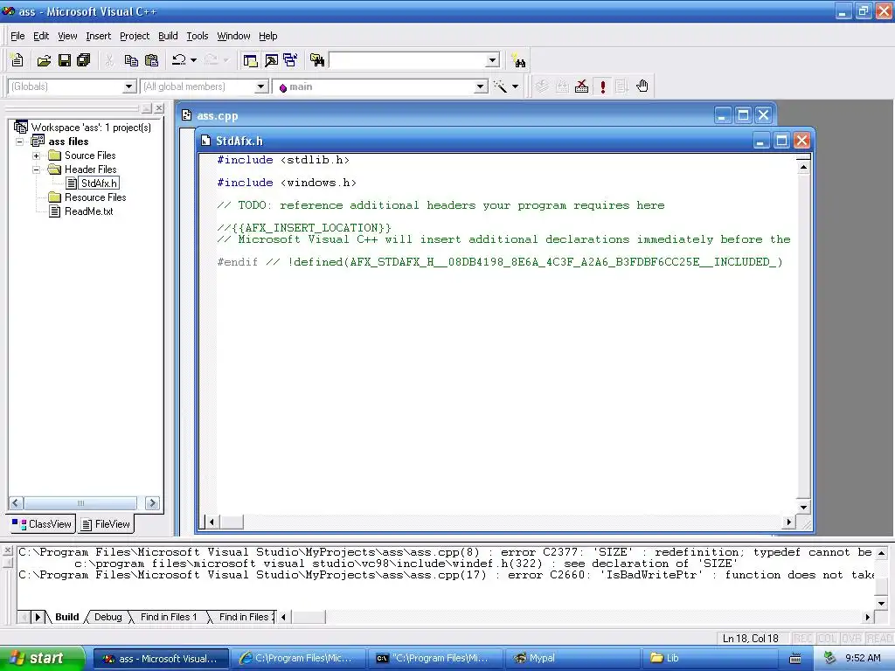Click the Open file toolbar icon
Viewport: 895px width, 671px height.
pyautogui.click(x=44, y=60)
